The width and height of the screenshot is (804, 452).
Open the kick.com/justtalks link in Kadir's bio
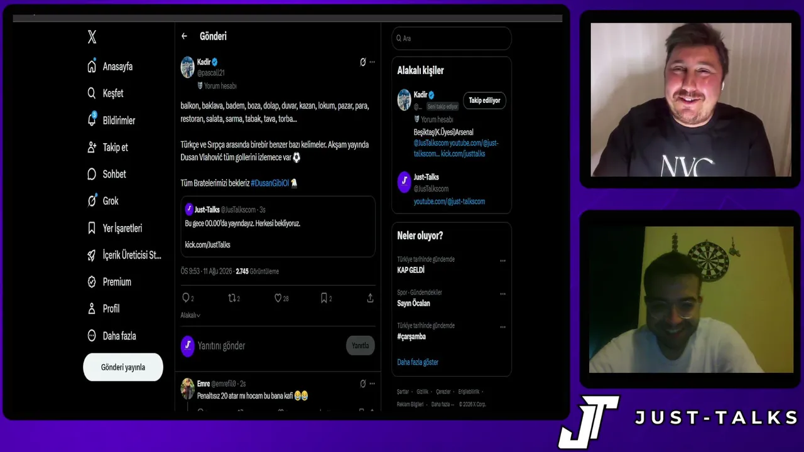click(463, 154)
